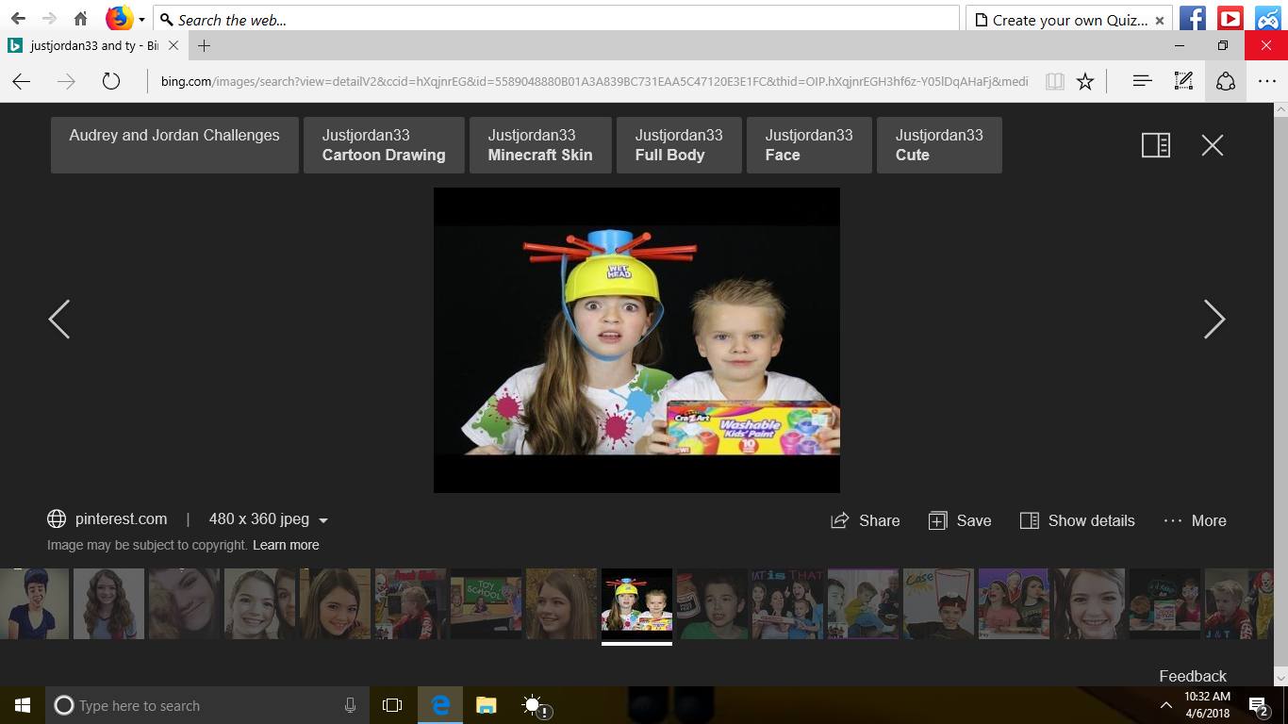Screen dimensions: 1288x724
Task: Click the Learn more copyright link
Action: tap(286, 545)
